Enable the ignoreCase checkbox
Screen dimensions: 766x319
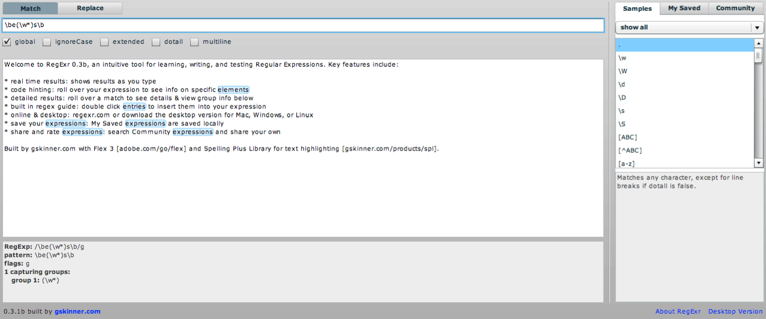tap(47, 42)
